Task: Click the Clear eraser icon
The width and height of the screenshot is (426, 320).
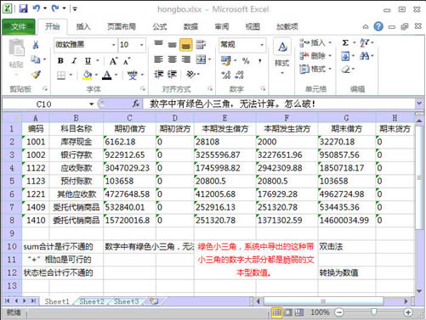Action: click(345, 69)
